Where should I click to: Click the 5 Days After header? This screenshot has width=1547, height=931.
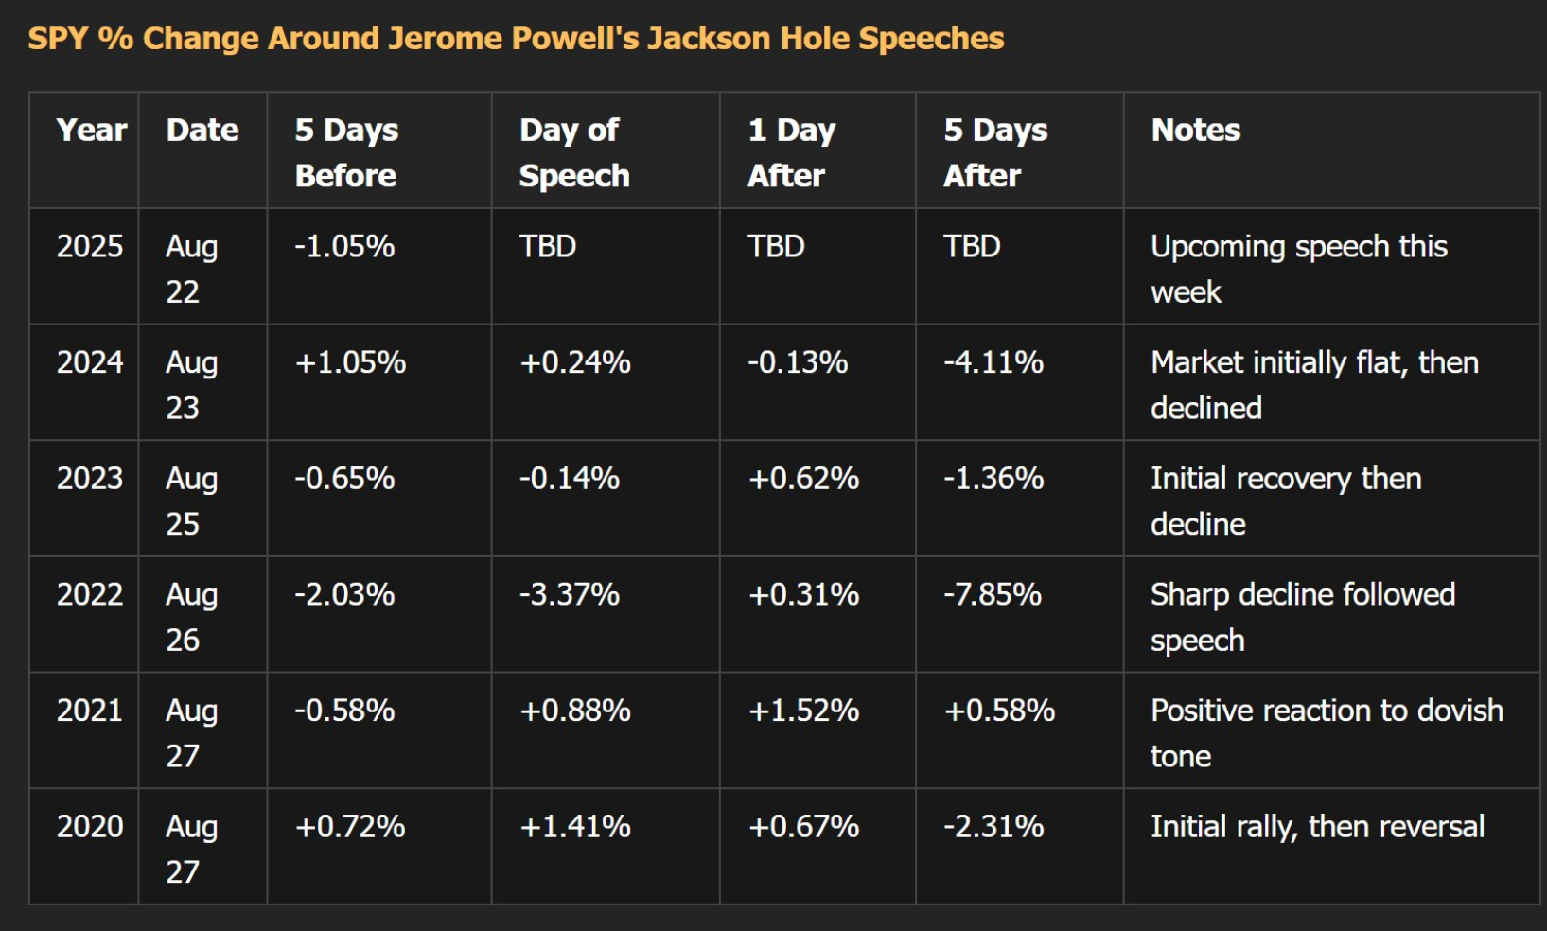[x=995, y=152]
